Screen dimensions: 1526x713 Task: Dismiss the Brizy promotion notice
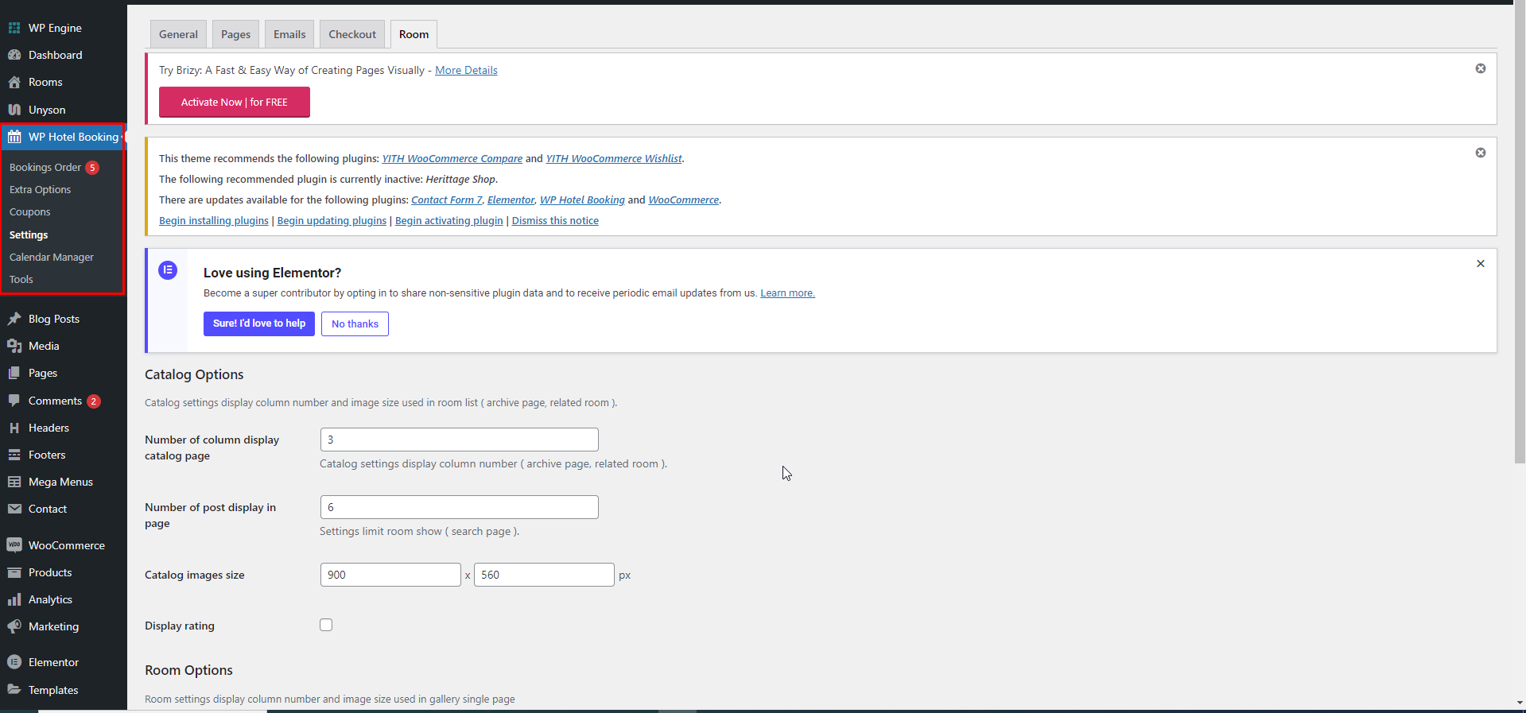coord(1481,68)
